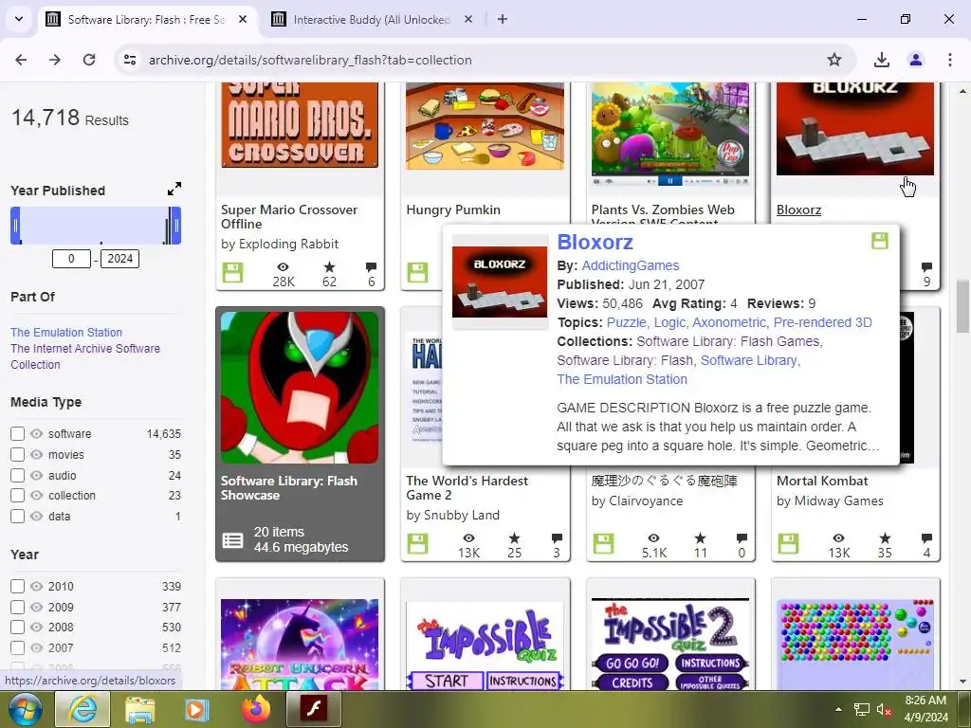
Task: Open the Software Library: Flash Showcase collection
Action: pos(300,434)
